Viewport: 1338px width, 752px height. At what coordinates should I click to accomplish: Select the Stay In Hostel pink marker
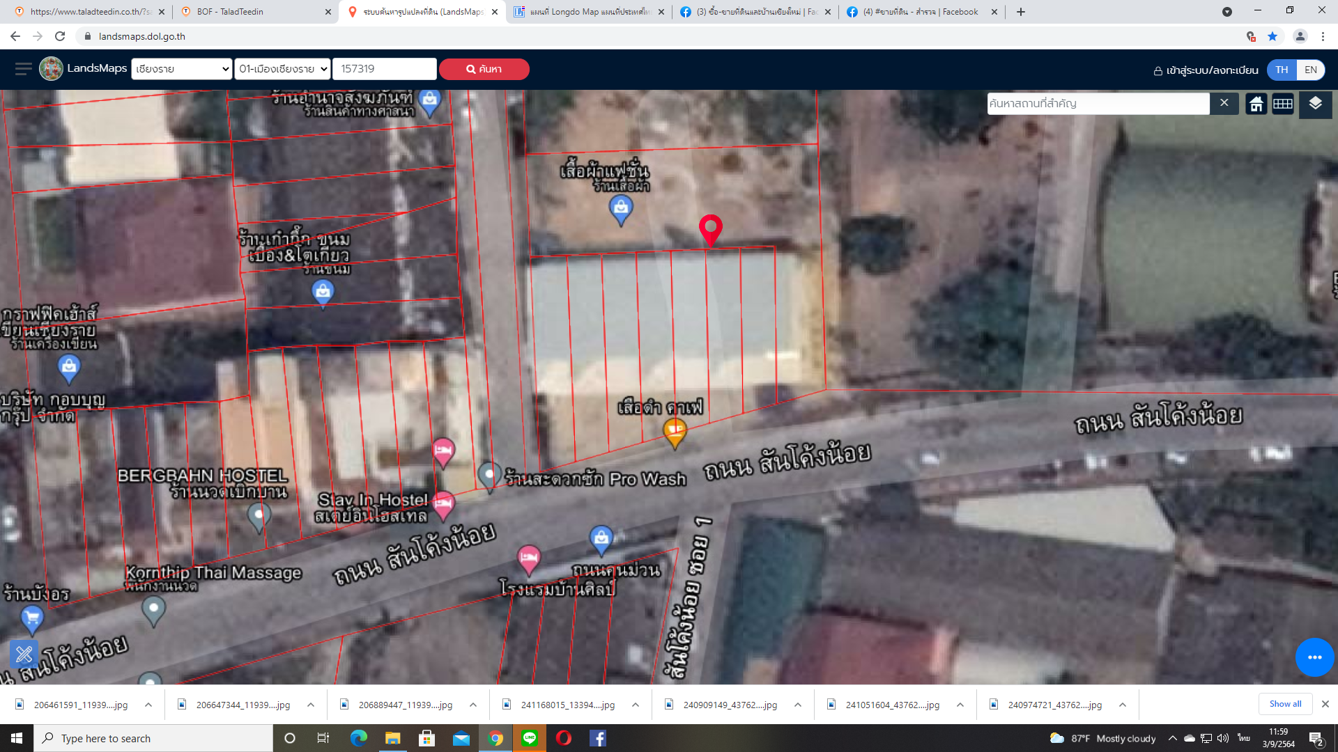(443, 506)
